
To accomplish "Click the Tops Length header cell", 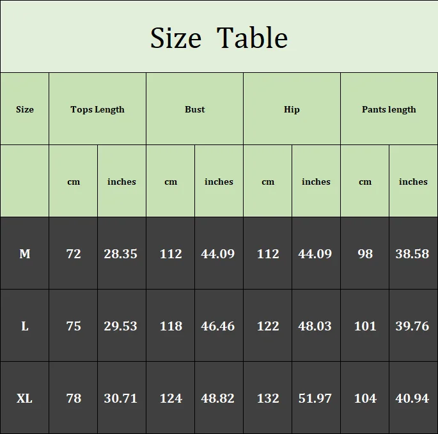I will [x=97, y=109].
